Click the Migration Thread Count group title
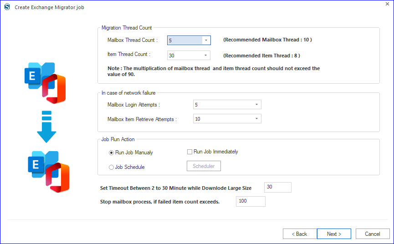The height and width of the screenshot is (244, 394). pos(127,28)
